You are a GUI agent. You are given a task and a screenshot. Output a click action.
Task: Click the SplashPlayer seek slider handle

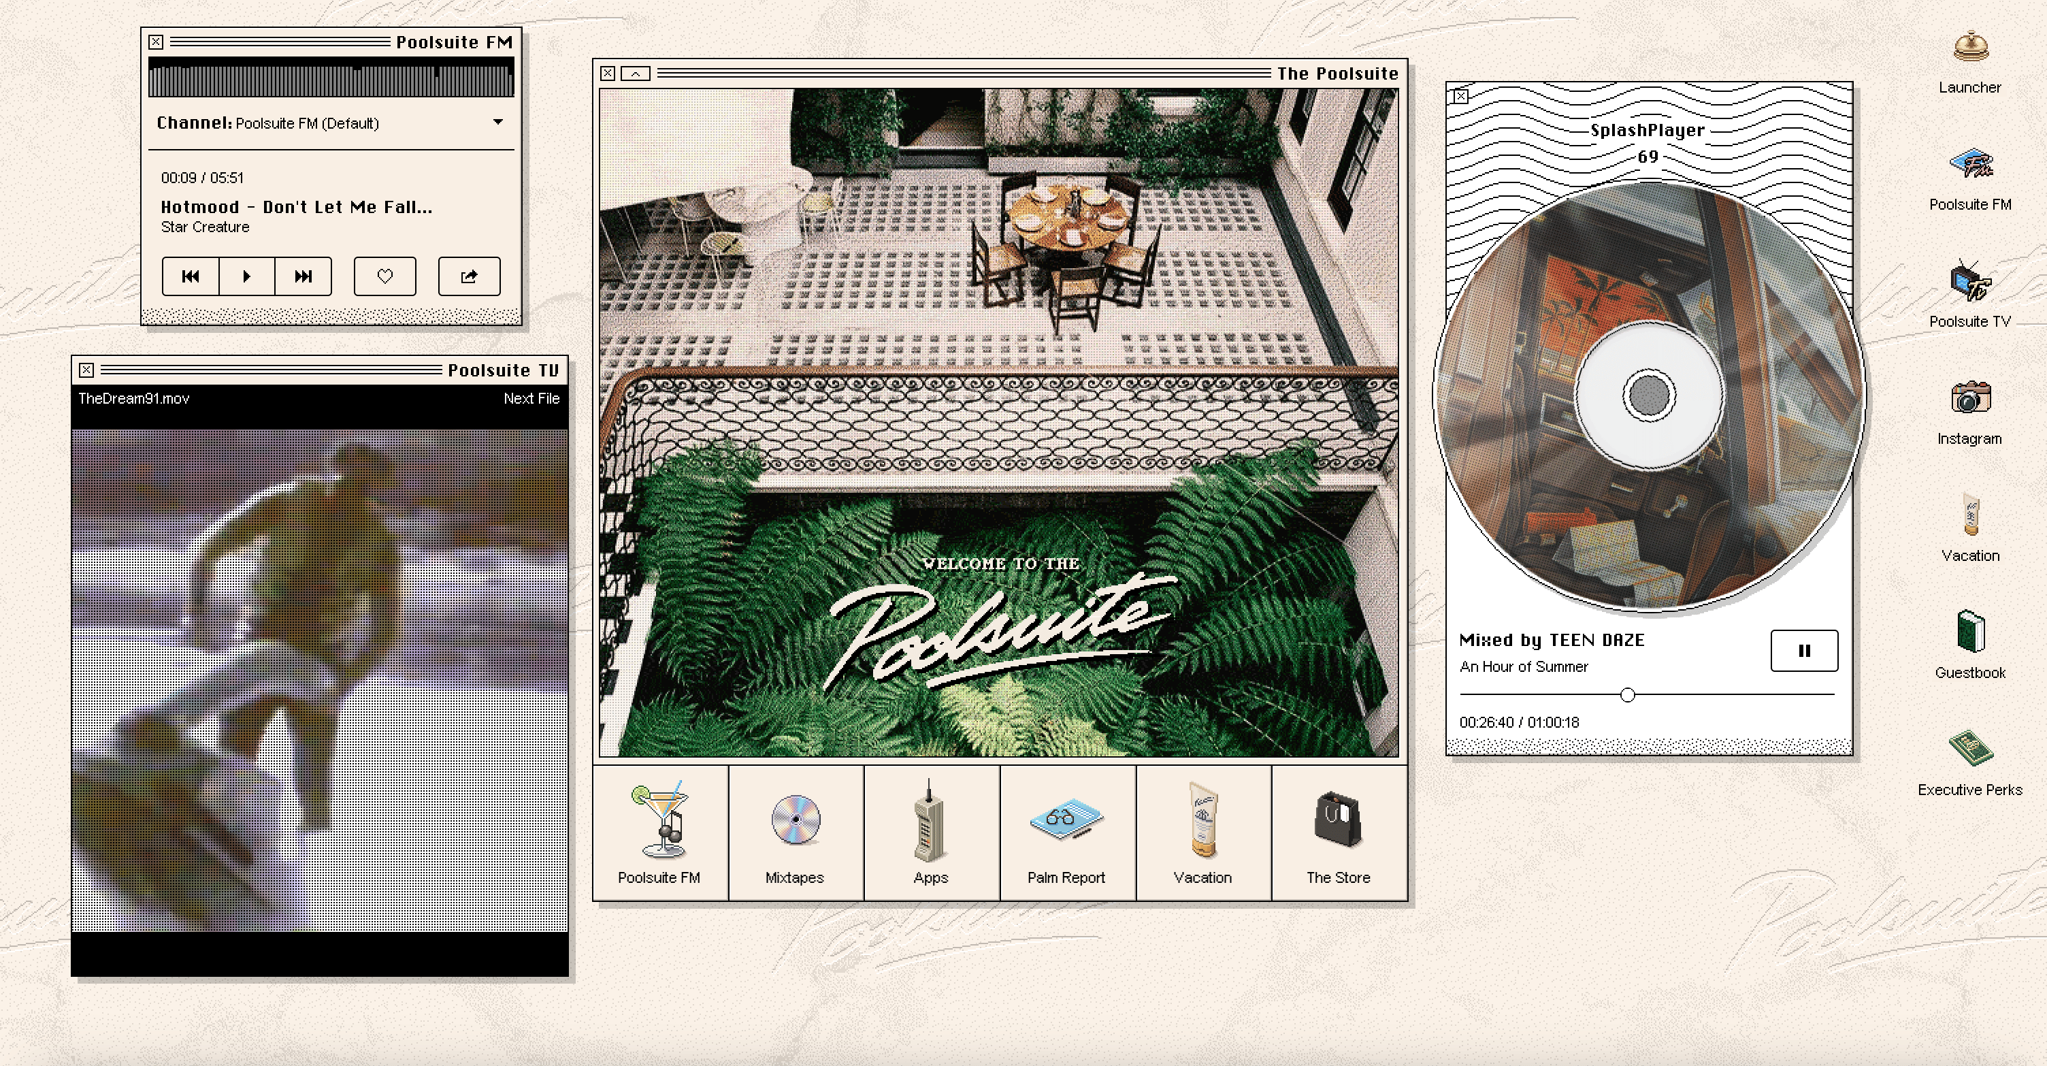tap(1627, 696)
